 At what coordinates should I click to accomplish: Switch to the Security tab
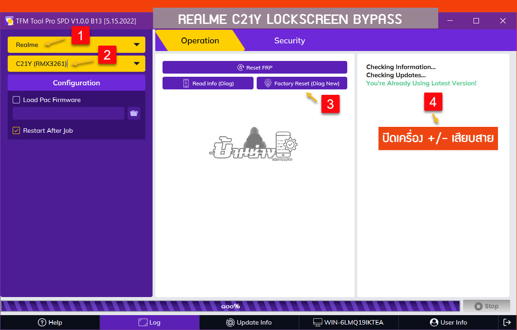pos(289,41)
